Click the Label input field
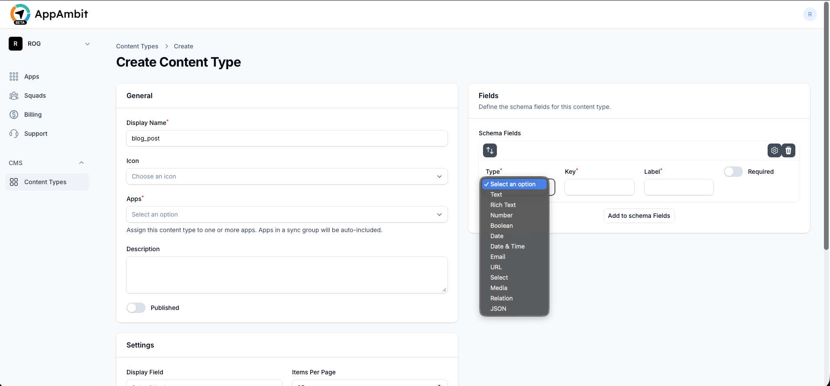The height and width of the screenshot is (386, 830). point(679,187)
